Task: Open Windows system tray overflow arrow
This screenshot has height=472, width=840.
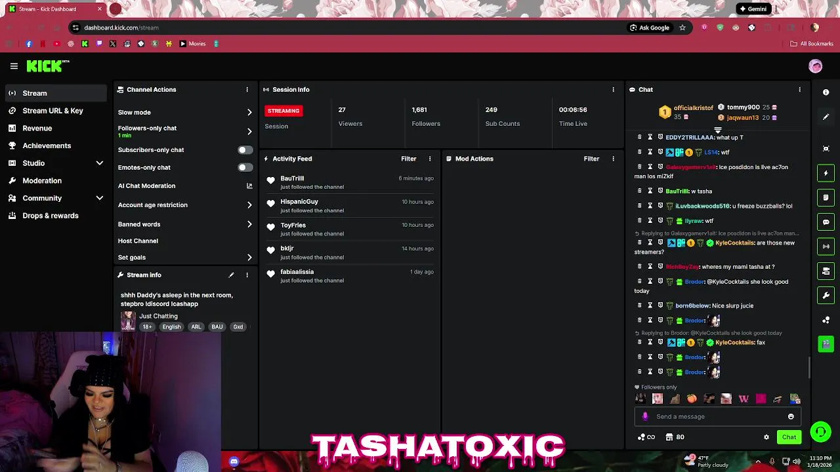Action: (x=758, y=462)
